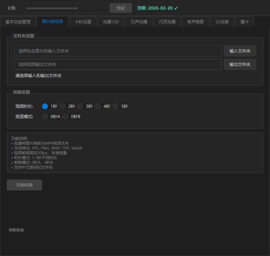Click the 开始转换 button
This screenshot has width=270, height=256.
tap(24, 185)
